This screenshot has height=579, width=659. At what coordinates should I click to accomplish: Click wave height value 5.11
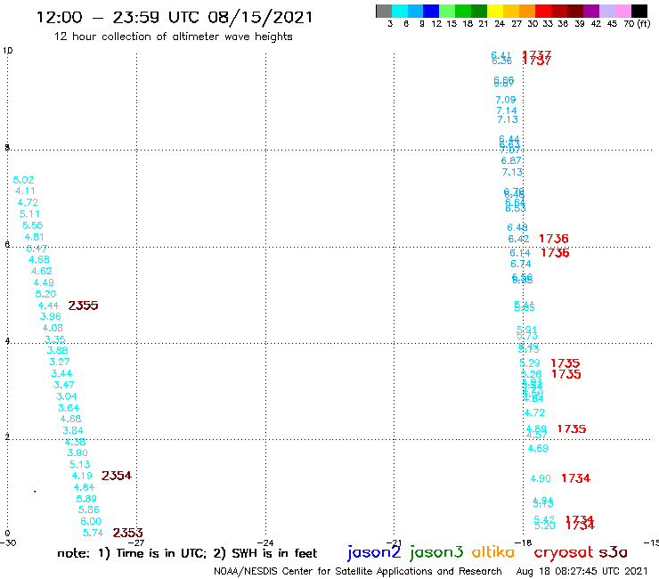[x=29, y=215]
